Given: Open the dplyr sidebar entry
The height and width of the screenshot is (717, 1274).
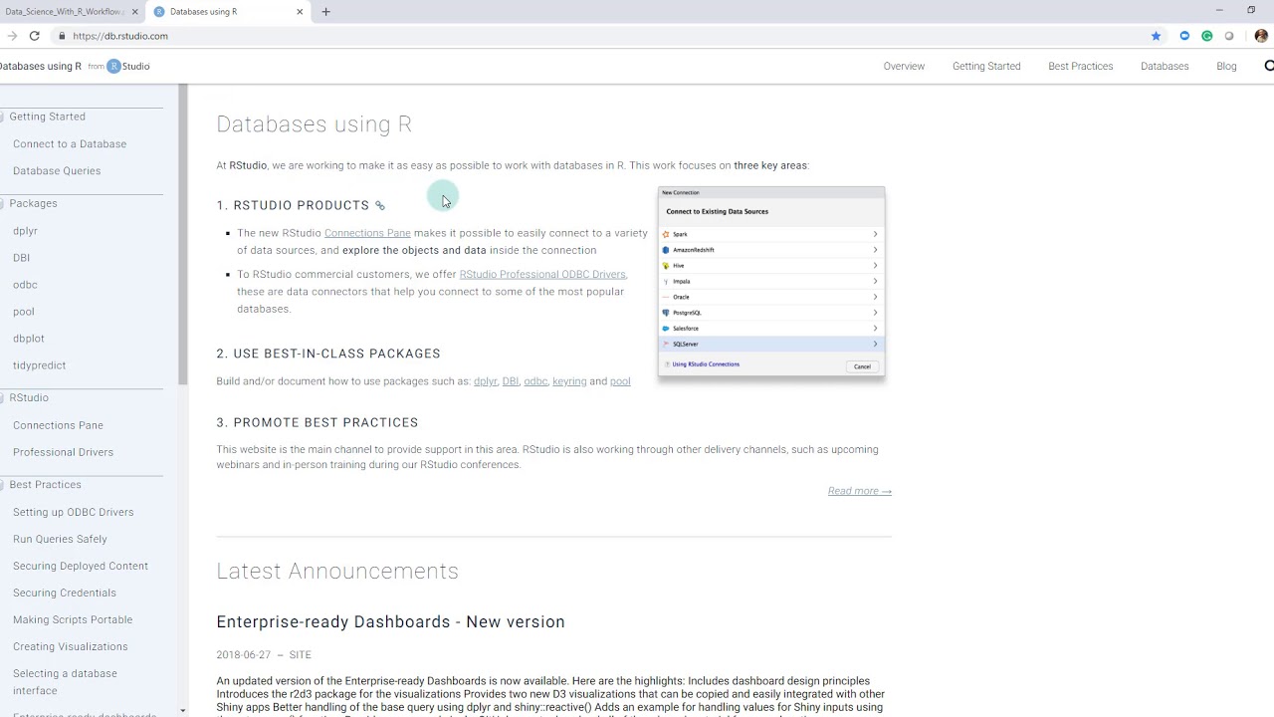Looking at the screenshot, I should pyautogui.click(x=25, y=231).
